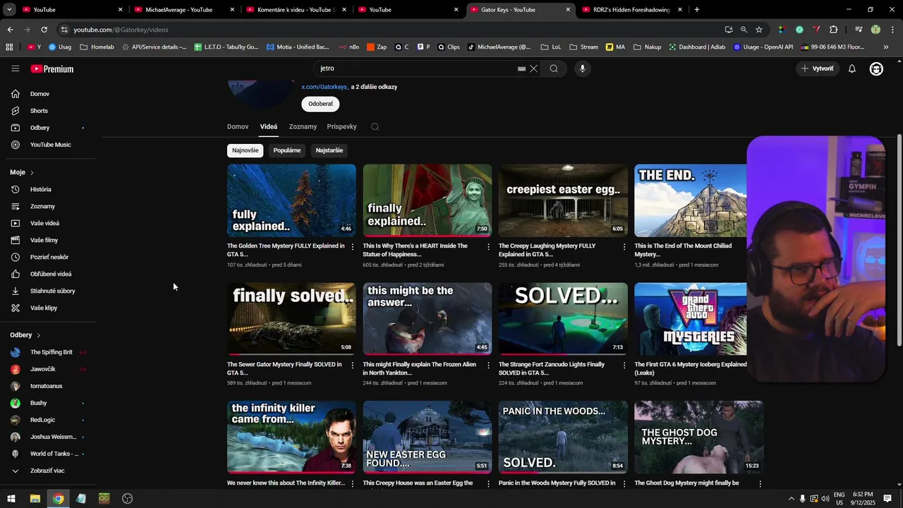The height and width of the screenshot is (508, 903).
Task: Play the Sewer Gator finally solved thumbnail
Action: click(x=291, y=319)
